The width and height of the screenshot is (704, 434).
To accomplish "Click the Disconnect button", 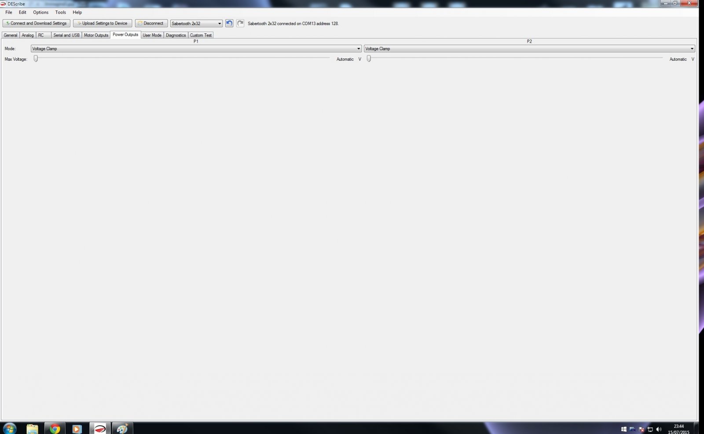I will pos(151,23).
